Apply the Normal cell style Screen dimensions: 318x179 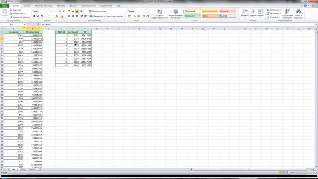click(192, 11)
